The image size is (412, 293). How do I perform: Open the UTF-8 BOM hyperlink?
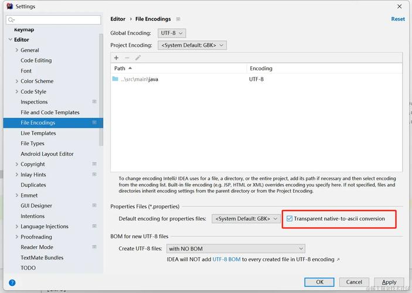[x=226, y=259]
